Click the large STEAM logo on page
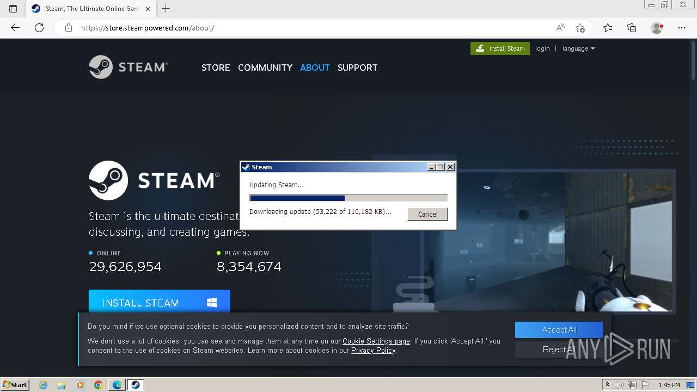 (154, 180)
